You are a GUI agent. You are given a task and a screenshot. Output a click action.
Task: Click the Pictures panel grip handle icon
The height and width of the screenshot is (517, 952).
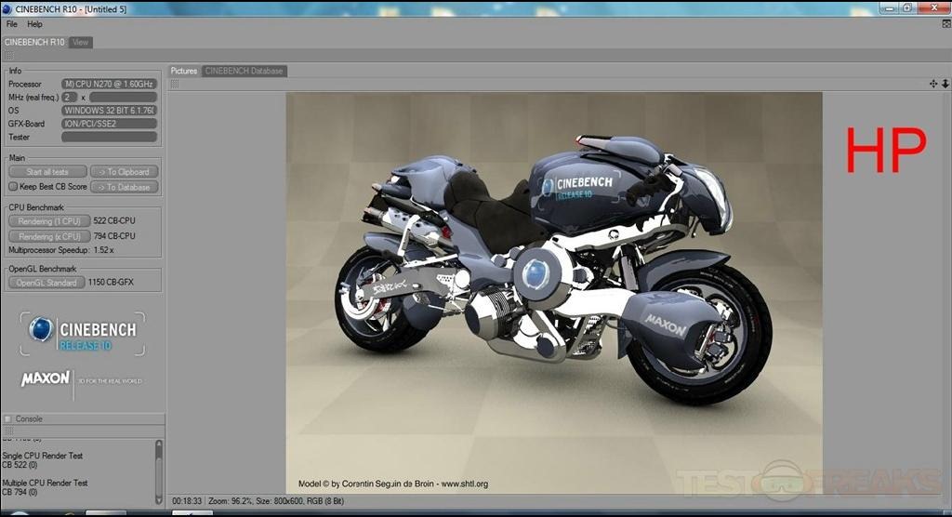(x=174, y=84)
